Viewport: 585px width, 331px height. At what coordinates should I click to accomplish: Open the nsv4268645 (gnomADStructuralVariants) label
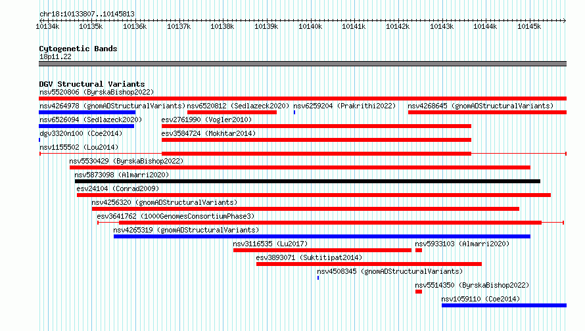click(480, 106)
